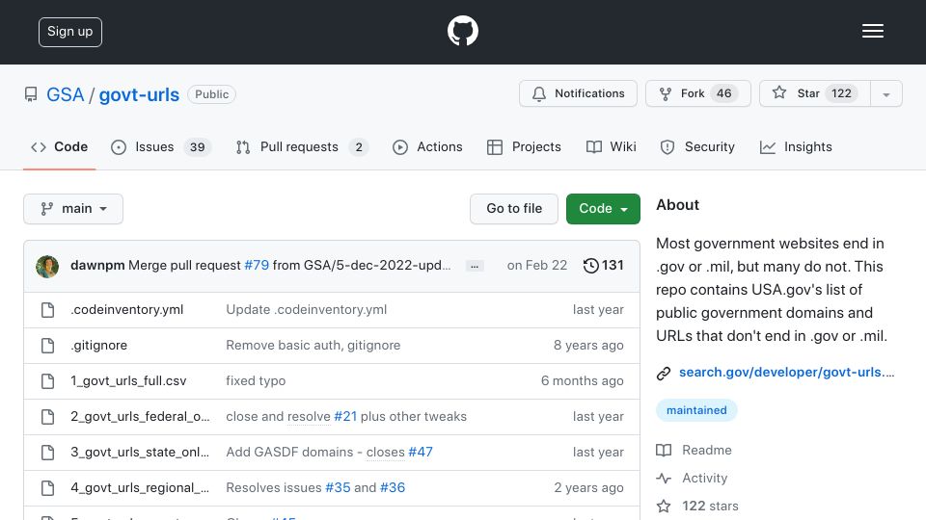This screenshot has width=926, height=520.
Task: Open the main branch dropdown
Action: (x=73, y=209)
